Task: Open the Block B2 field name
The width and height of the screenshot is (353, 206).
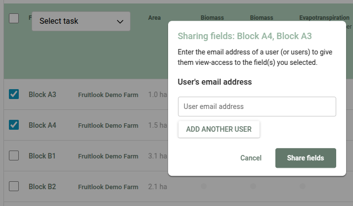Action: click(42, 187)
